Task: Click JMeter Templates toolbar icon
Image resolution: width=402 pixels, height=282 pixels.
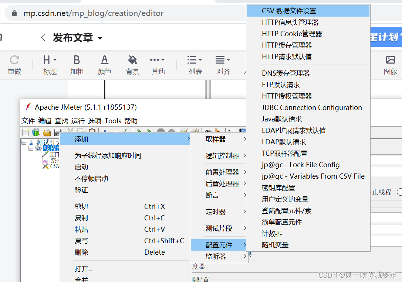Action: click(x=36, y=132)
